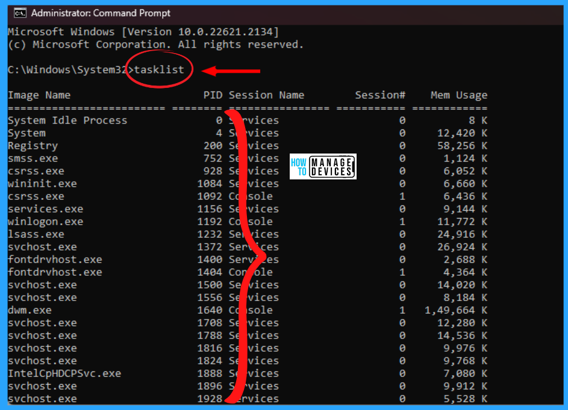Click the PID value 1500
Screen dimensions: 568x410
pos(210,285)
